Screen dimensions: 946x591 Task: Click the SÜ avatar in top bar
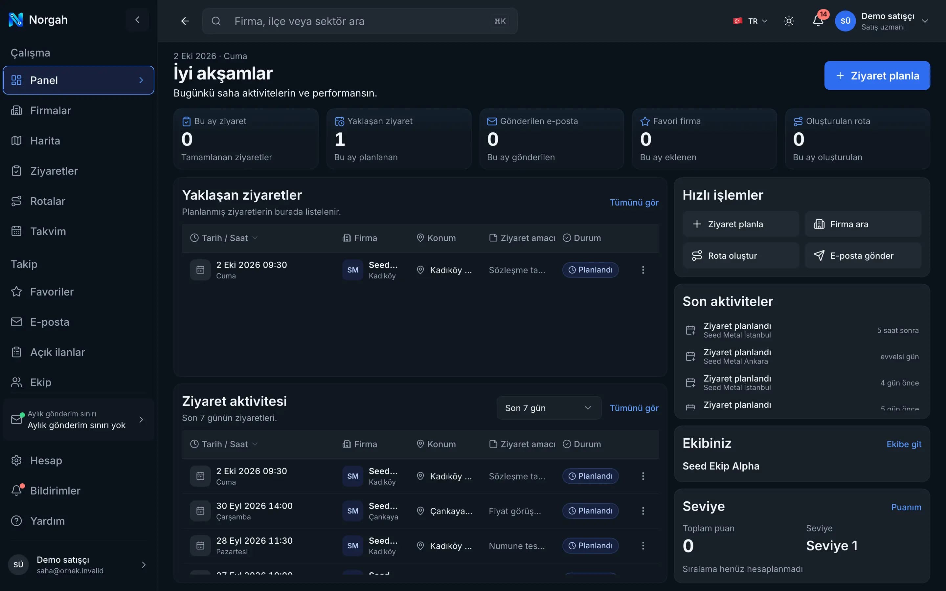coord(845,21)
